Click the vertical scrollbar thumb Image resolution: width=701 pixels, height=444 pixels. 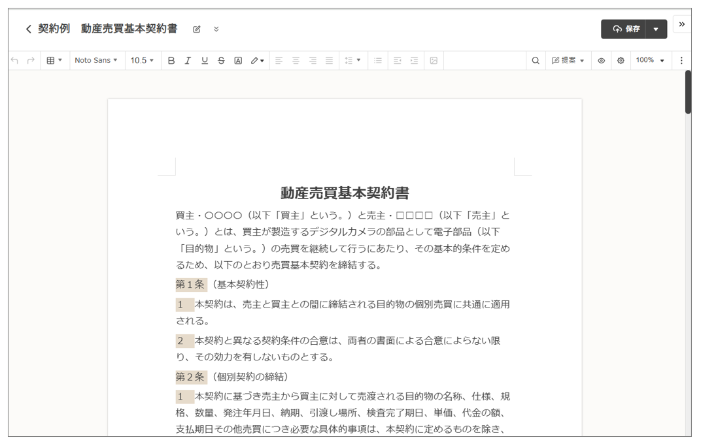point(688,91)
